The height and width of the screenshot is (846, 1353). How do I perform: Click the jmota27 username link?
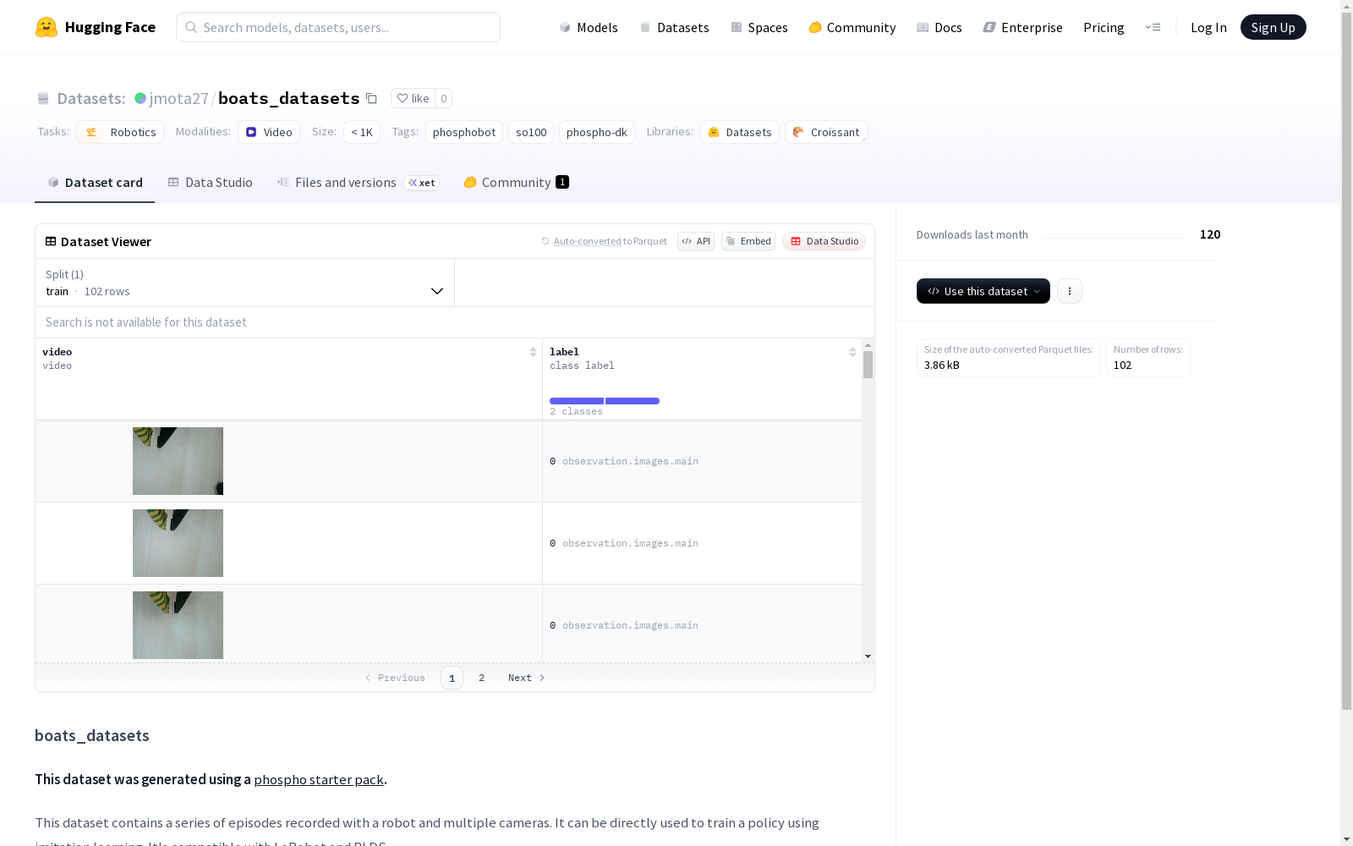click(x=179, y=98)
